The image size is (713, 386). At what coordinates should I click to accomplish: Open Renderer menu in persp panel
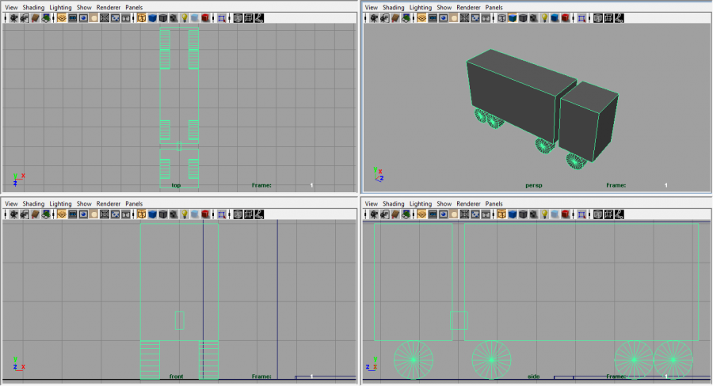[468, 7]
